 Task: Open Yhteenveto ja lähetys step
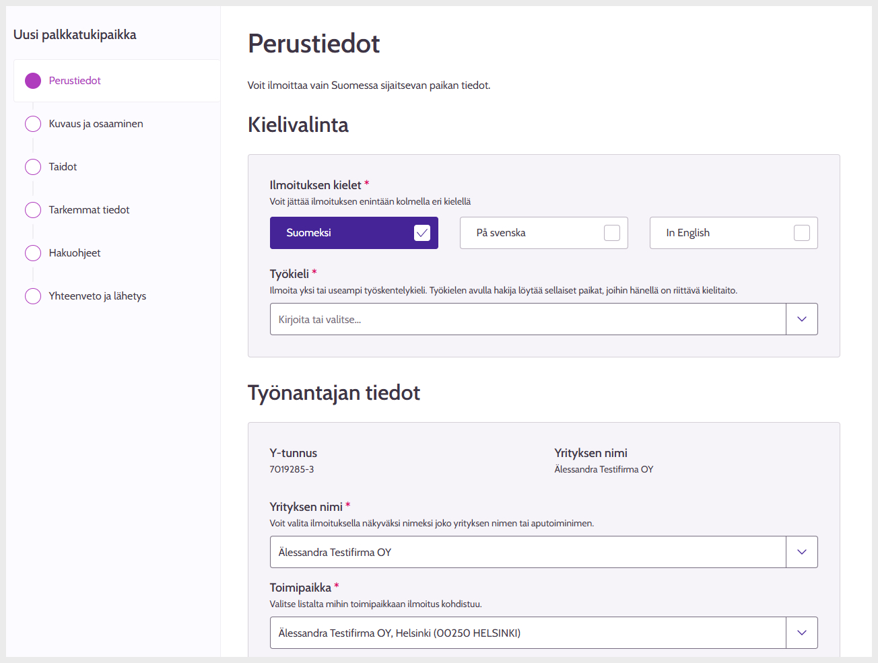pos(97,296)
